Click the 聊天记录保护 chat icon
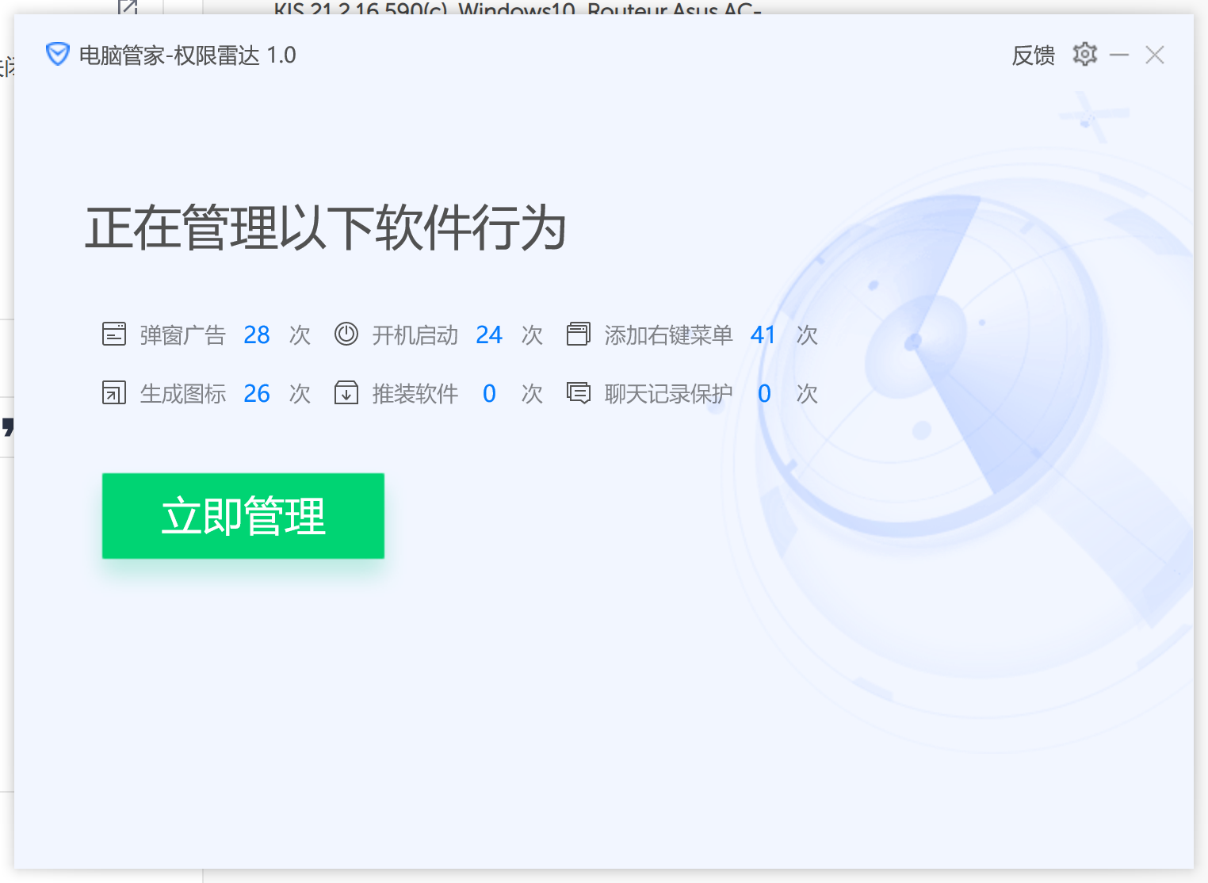The width and height of the screenshot is (1208, 883). (x=579, y=393)
